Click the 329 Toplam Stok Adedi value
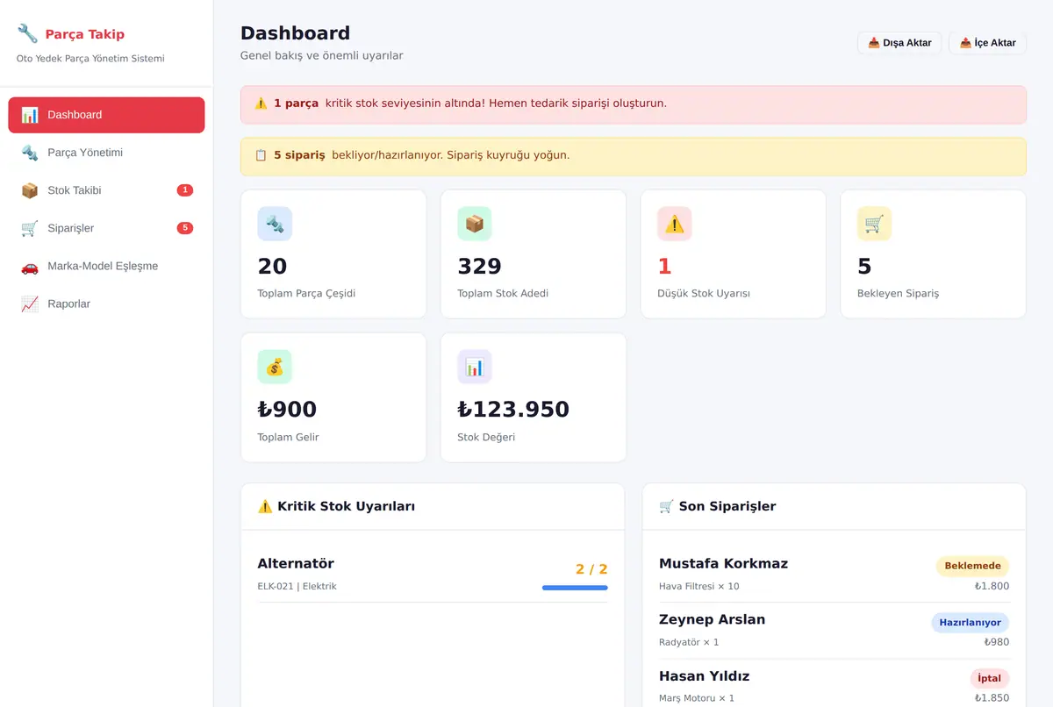This screenshot has height=707, width=1053. [480, 267]
